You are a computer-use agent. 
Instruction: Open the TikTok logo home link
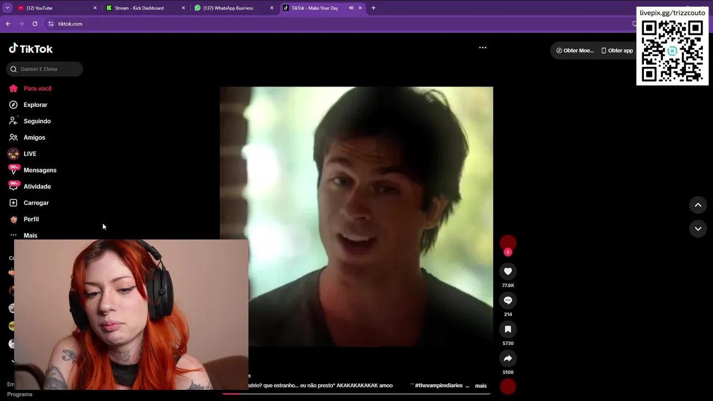pos(31,48)
